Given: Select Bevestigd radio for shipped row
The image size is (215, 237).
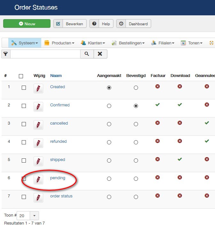Looking at the screenshot, I should click(136, 161).
